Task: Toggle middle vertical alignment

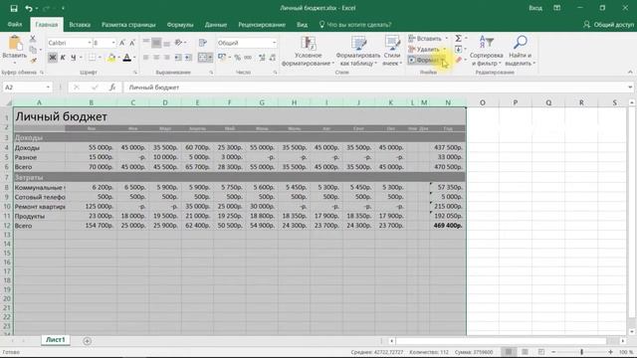Action: coord(156,43)
